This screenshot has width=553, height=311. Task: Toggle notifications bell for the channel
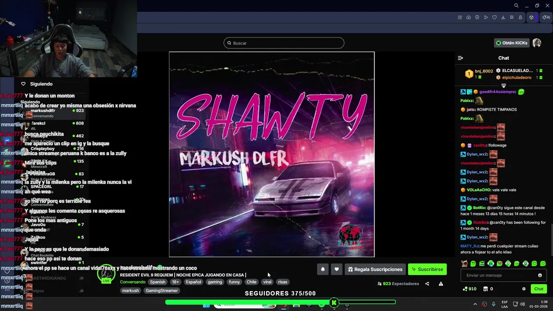(323, 269)
